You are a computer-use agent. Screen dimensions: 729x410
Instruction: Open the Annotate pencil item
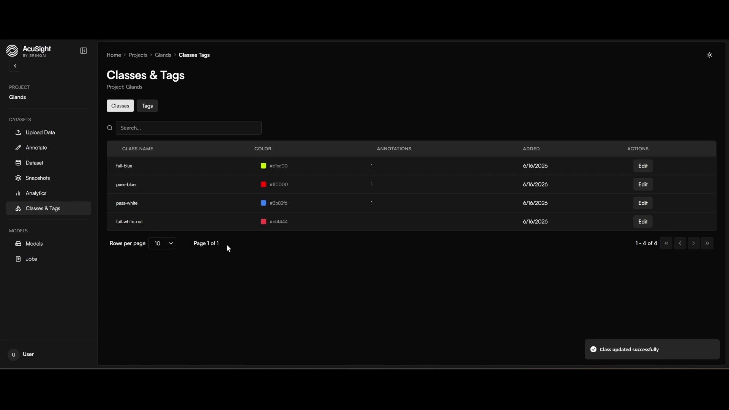[x=49, y=148]
